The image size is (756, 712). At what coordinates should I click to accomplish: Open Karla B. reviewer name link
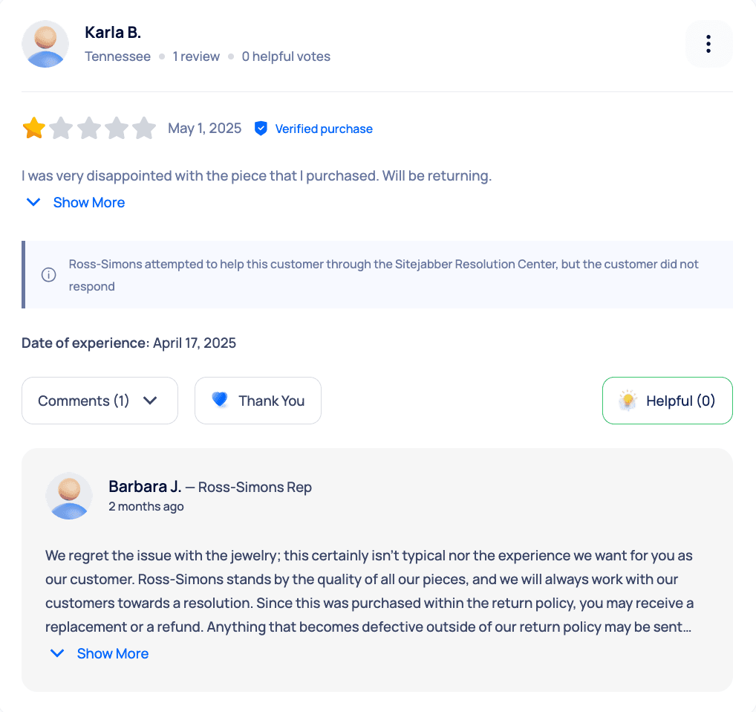(113, 32)
